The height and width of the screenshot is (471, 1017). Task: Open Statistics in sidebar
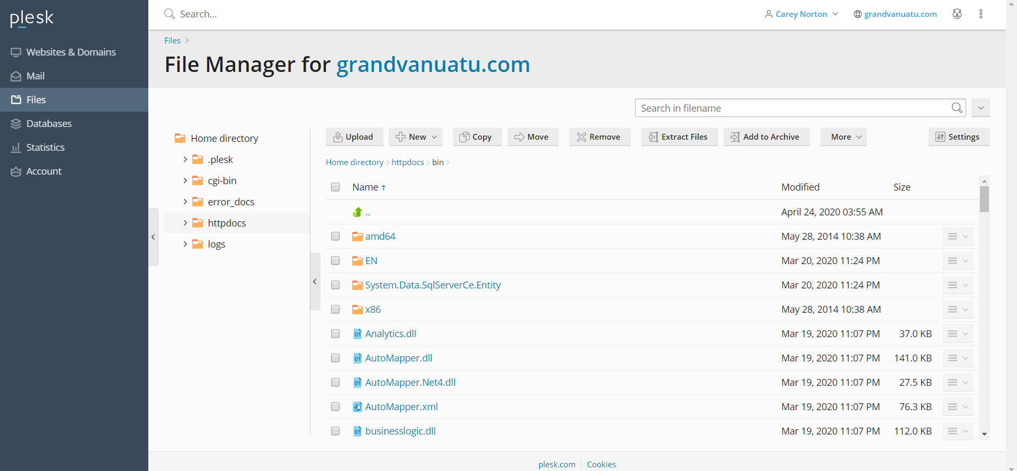74,147
